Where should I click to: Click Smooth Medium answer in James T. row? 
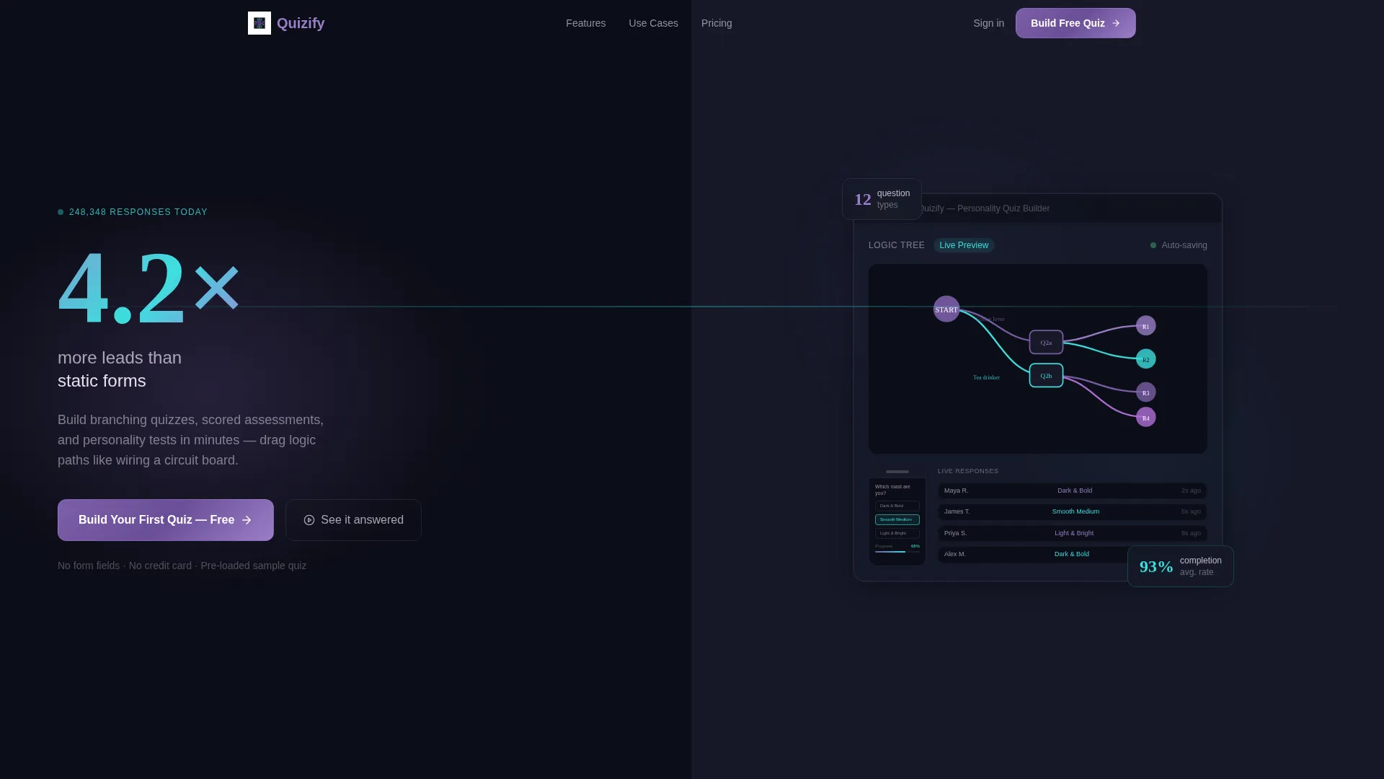pyautogui.click(x=1075, y=512)
